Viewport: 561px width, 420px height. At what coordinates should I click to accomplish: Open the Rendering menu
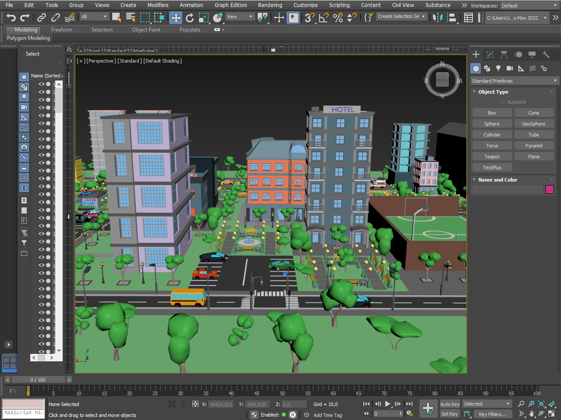tap(270, 5)
